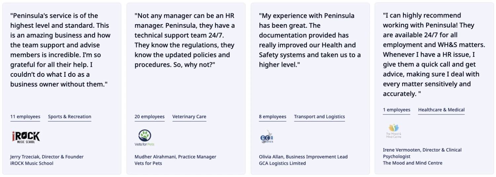Click Irene Vermooten's name and title
The width and height of the screenshot is (496, 177).
pyautogui.click(x=422, y=153)
